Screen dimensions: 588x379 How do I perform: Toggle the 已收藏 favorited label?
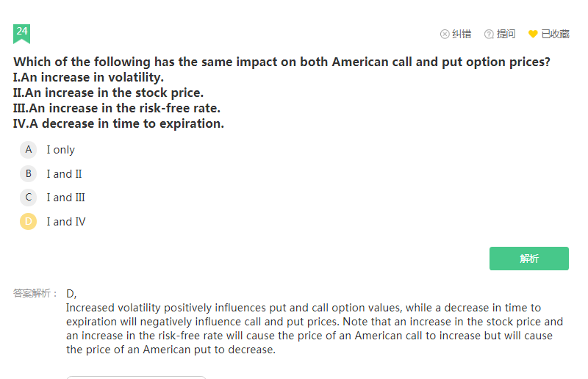(x=555, y=34)
